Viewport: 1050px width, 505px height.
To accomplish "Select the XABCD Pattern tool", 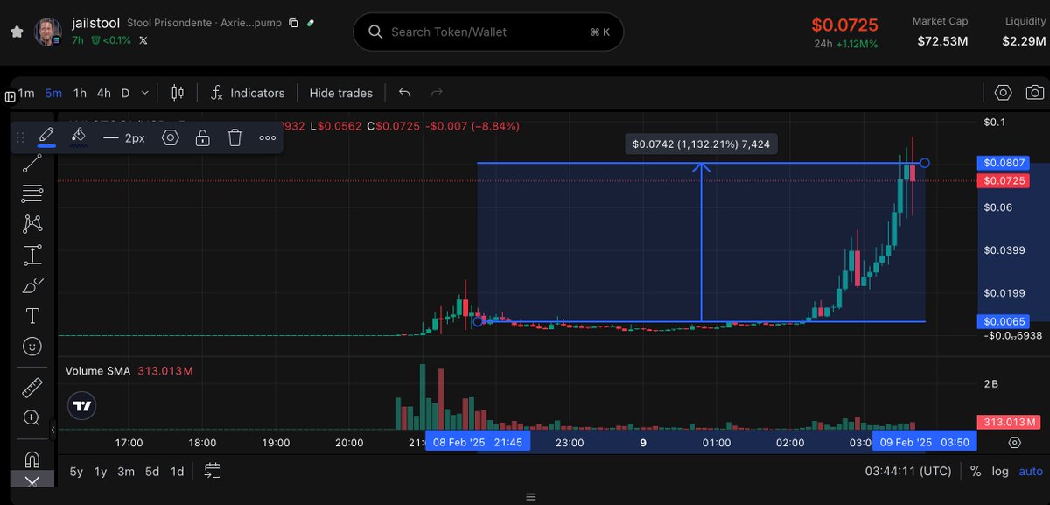I will click(x=32, y=224).
